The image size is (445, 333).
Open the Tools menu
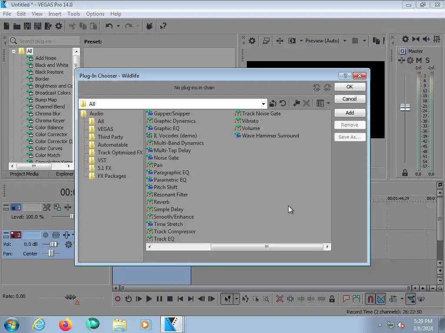[73, 14]
